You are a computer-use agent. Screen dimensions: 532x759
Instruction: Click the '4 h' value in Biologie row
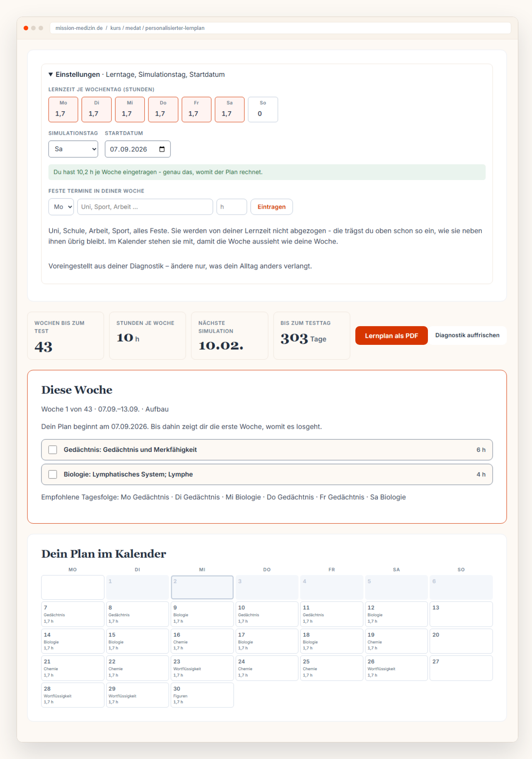(x=481, y=474)
